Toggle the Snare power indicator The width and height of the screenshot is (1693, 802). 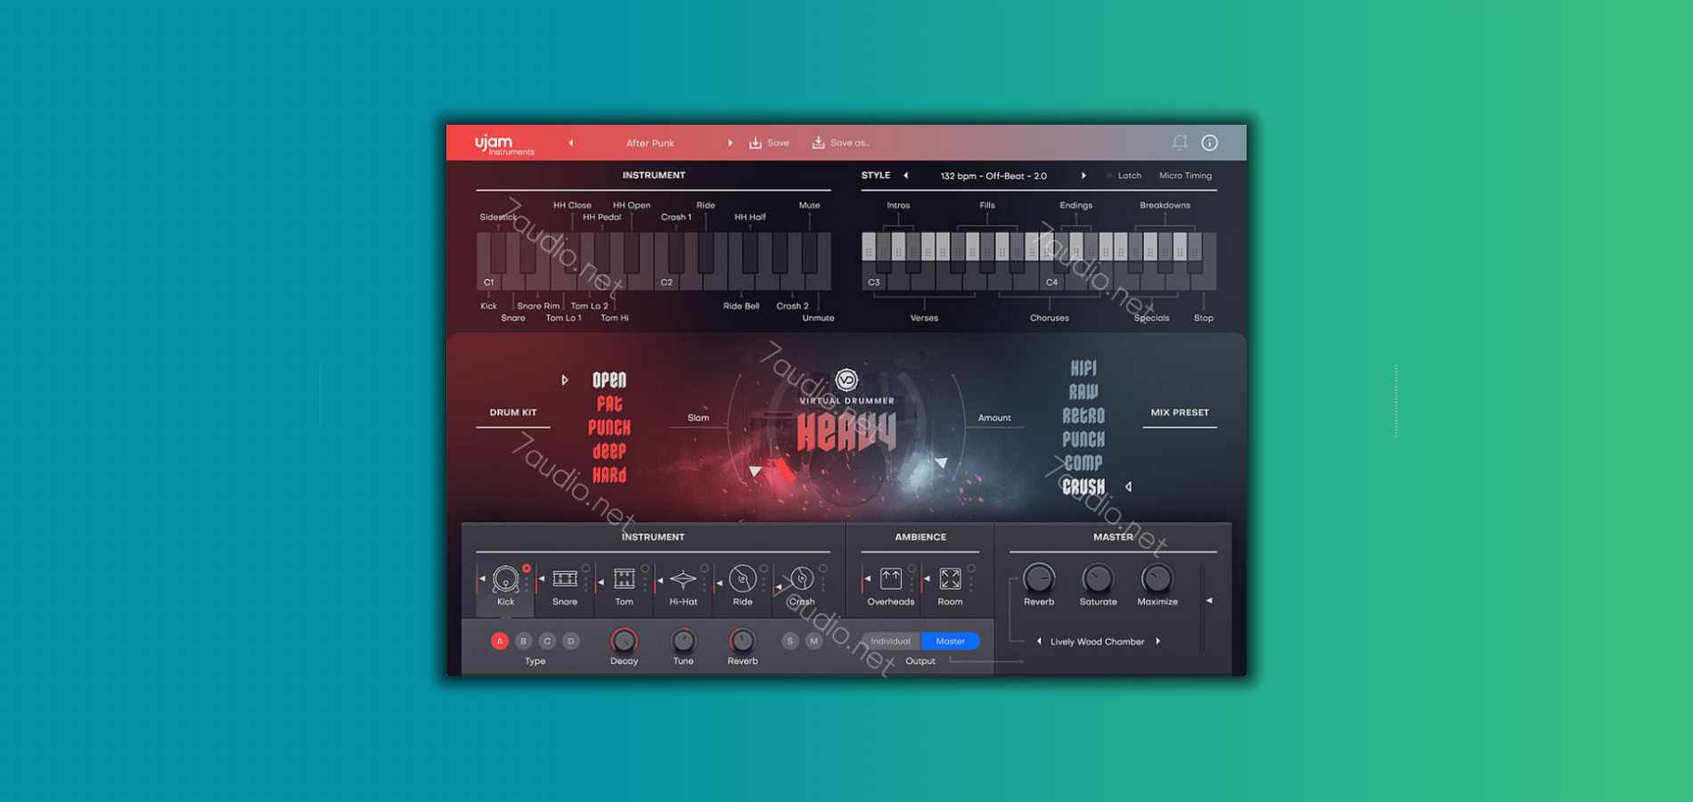pyautogui.click(x=586, y=569)
